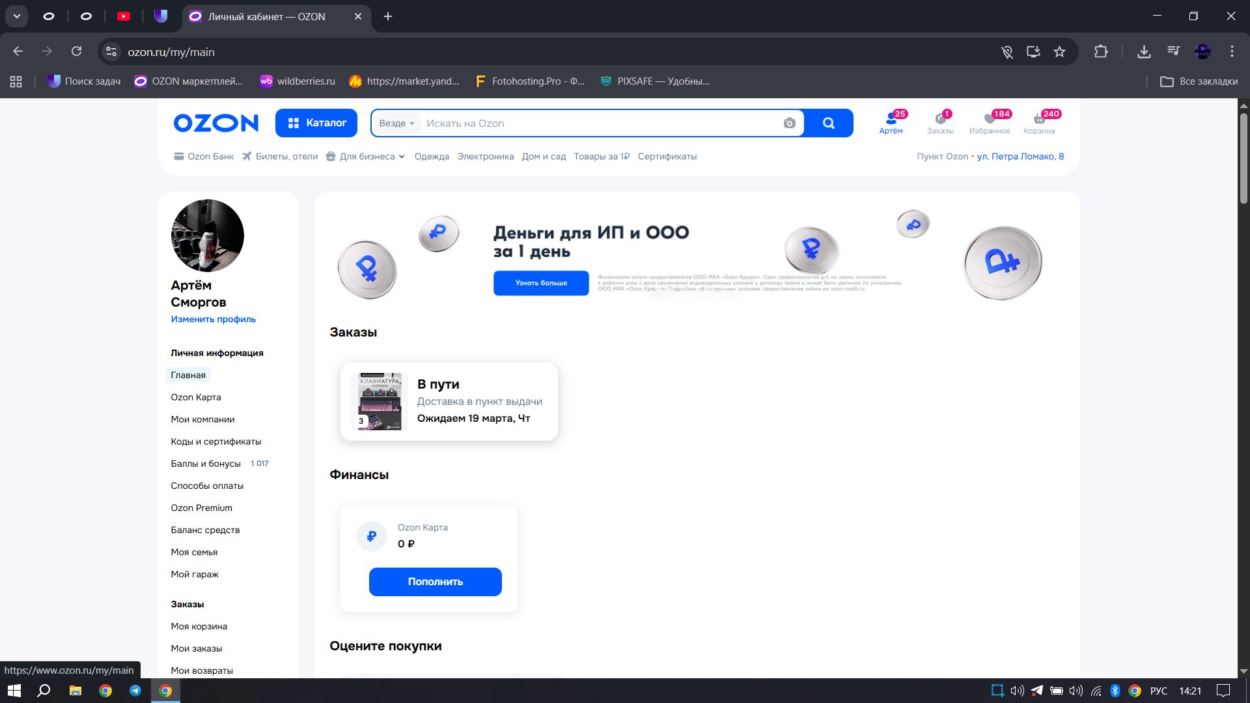Click the Каталог button
This screenshot has height=703, width=1250.
(316, 123)
